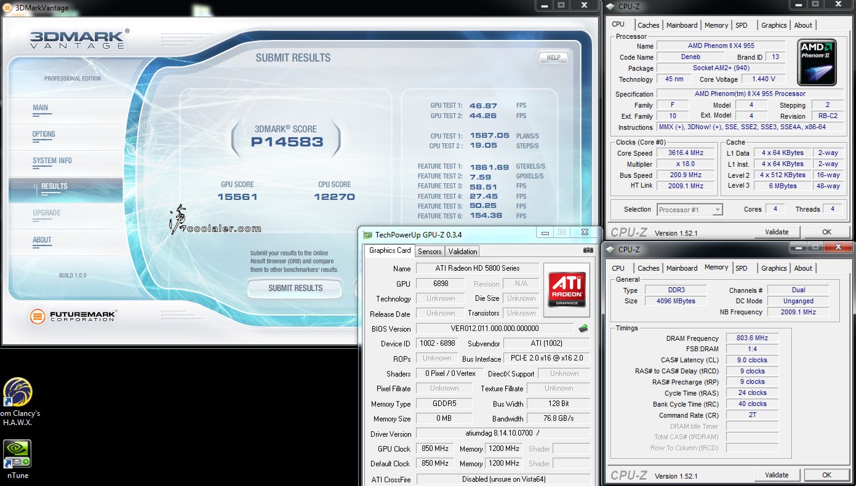Open Graphics tab in upper CPU-Z window
Viewport: 856px width, 486px height.
(x=774, y=25)
